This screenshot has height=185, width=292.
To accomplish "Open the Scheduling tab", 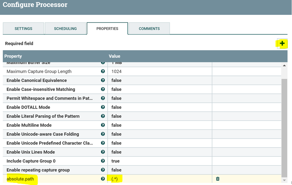I will (65, 29).
